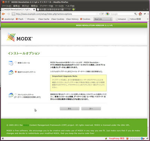150x141 pixels.
Task: Open the ツール (Tools) menu
Action: coord(59,6)
